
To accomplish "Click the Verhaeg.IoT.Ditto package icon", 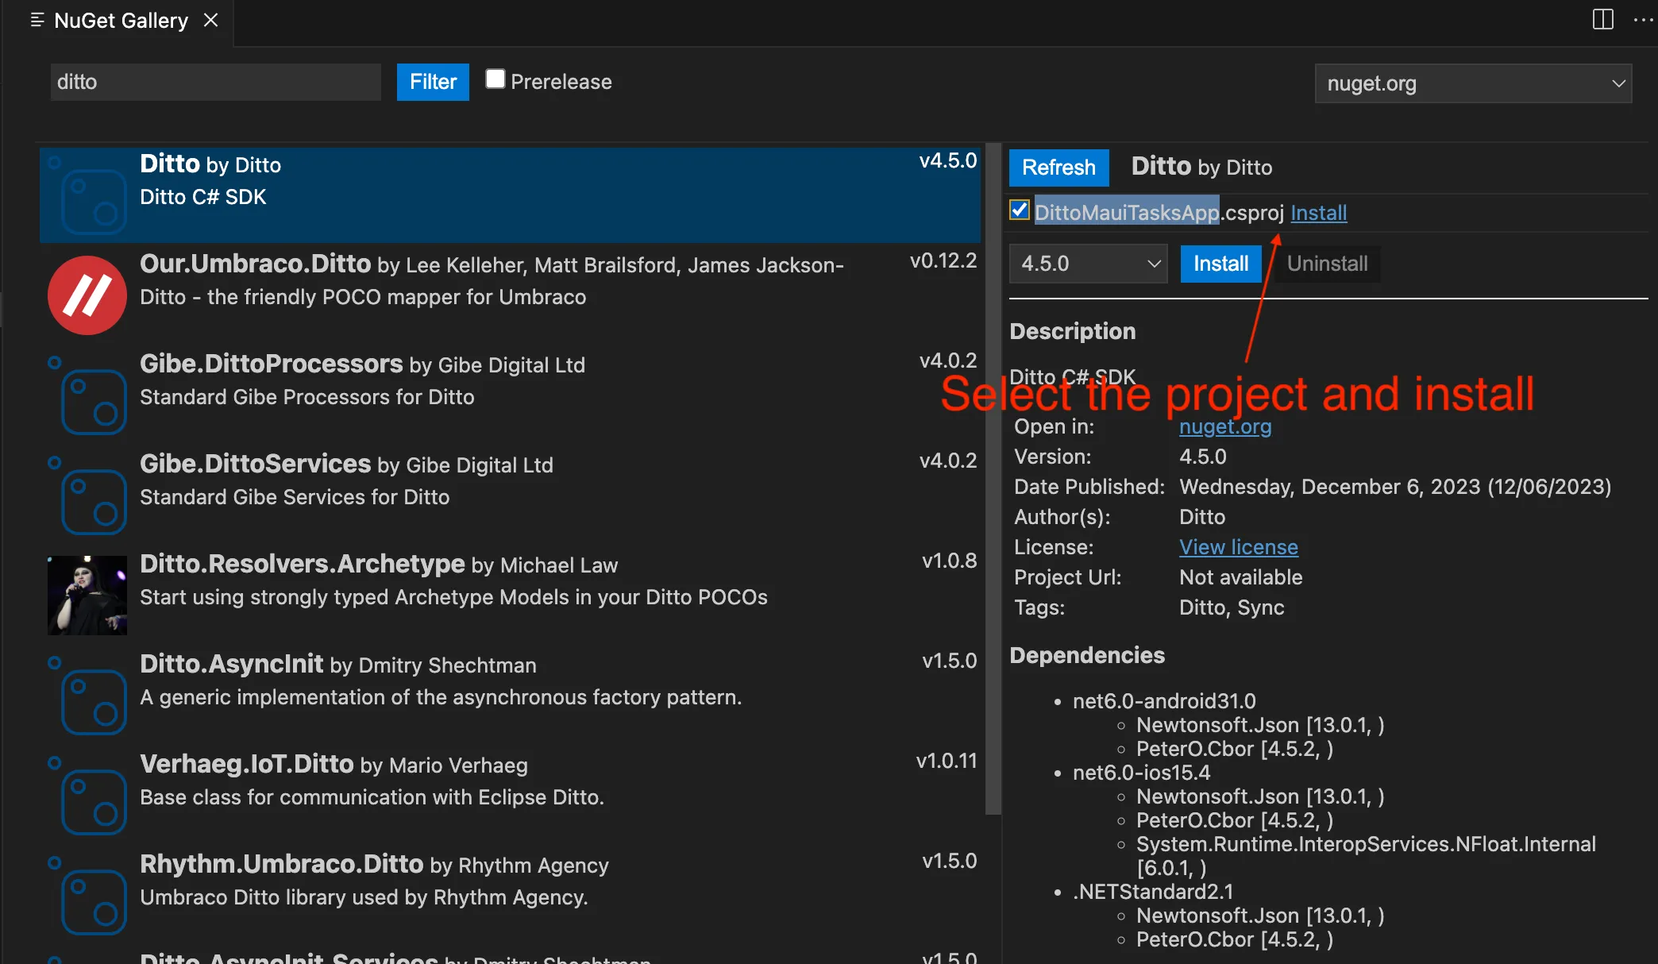I will 87,796.
